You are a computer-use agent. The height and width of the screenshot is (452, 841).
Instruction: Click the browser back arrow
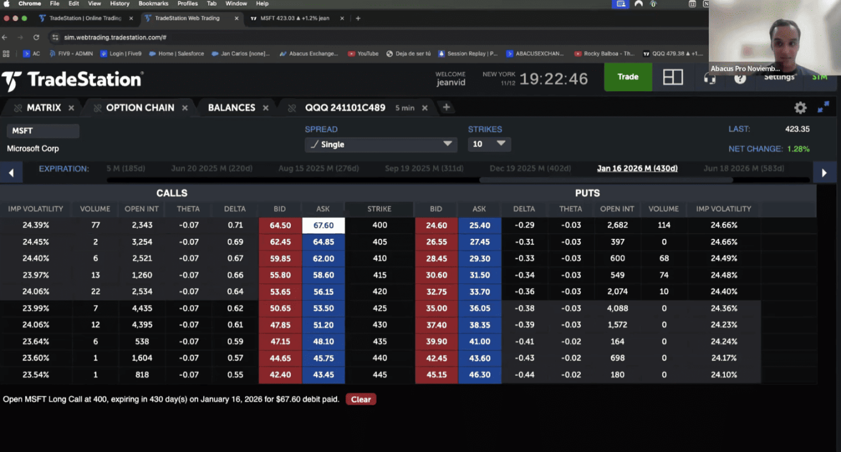[x=6, y=37]
